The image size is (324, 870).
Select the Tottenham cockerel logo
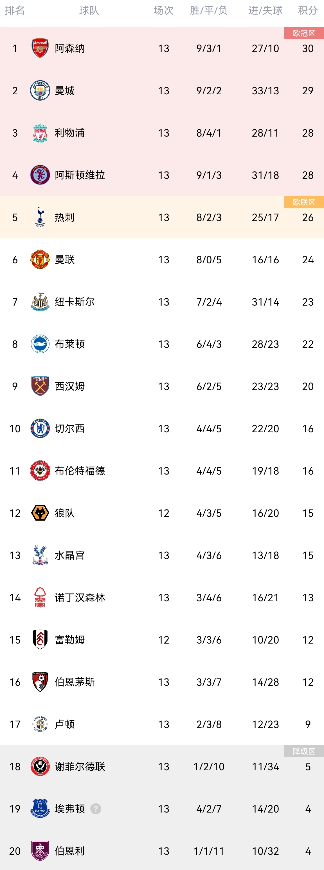(40, 217)
